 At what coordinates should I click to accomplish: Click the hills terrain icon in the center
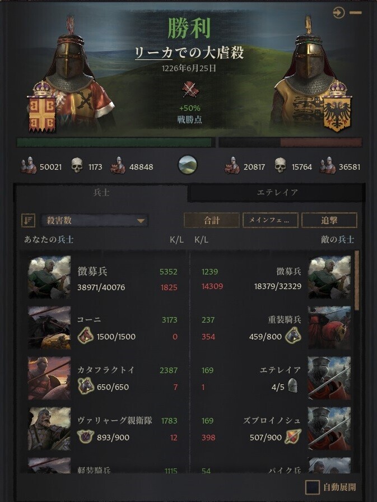pos(188,165)
